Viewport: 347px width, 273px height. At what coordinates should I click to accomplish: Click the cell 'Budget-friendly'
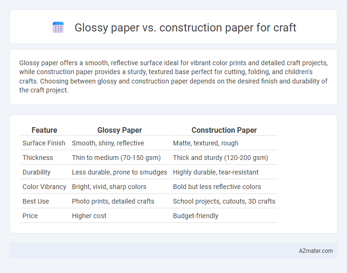(196, 216)
